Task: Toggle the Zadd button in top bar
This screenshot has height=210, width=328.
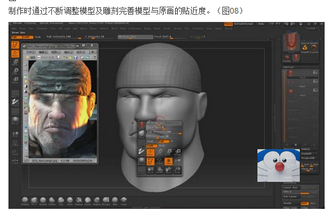Action: point(28,37)
